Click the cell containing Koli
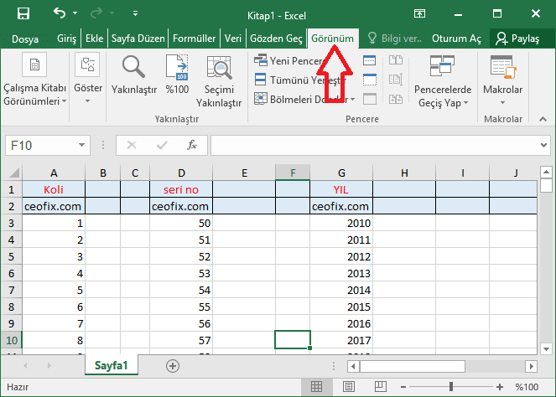The image size is (556, 397). (x=54, y=189)
